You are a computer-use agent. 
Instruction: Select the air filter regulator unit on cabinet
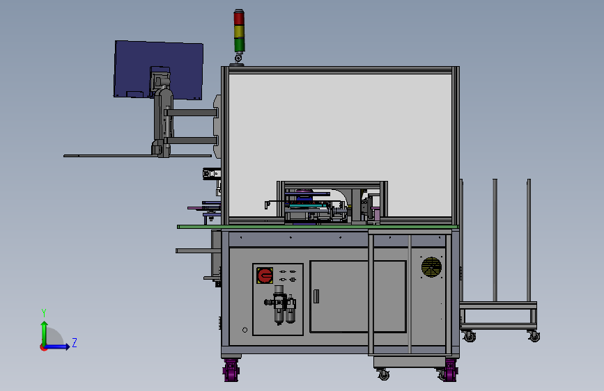[280, 305]
